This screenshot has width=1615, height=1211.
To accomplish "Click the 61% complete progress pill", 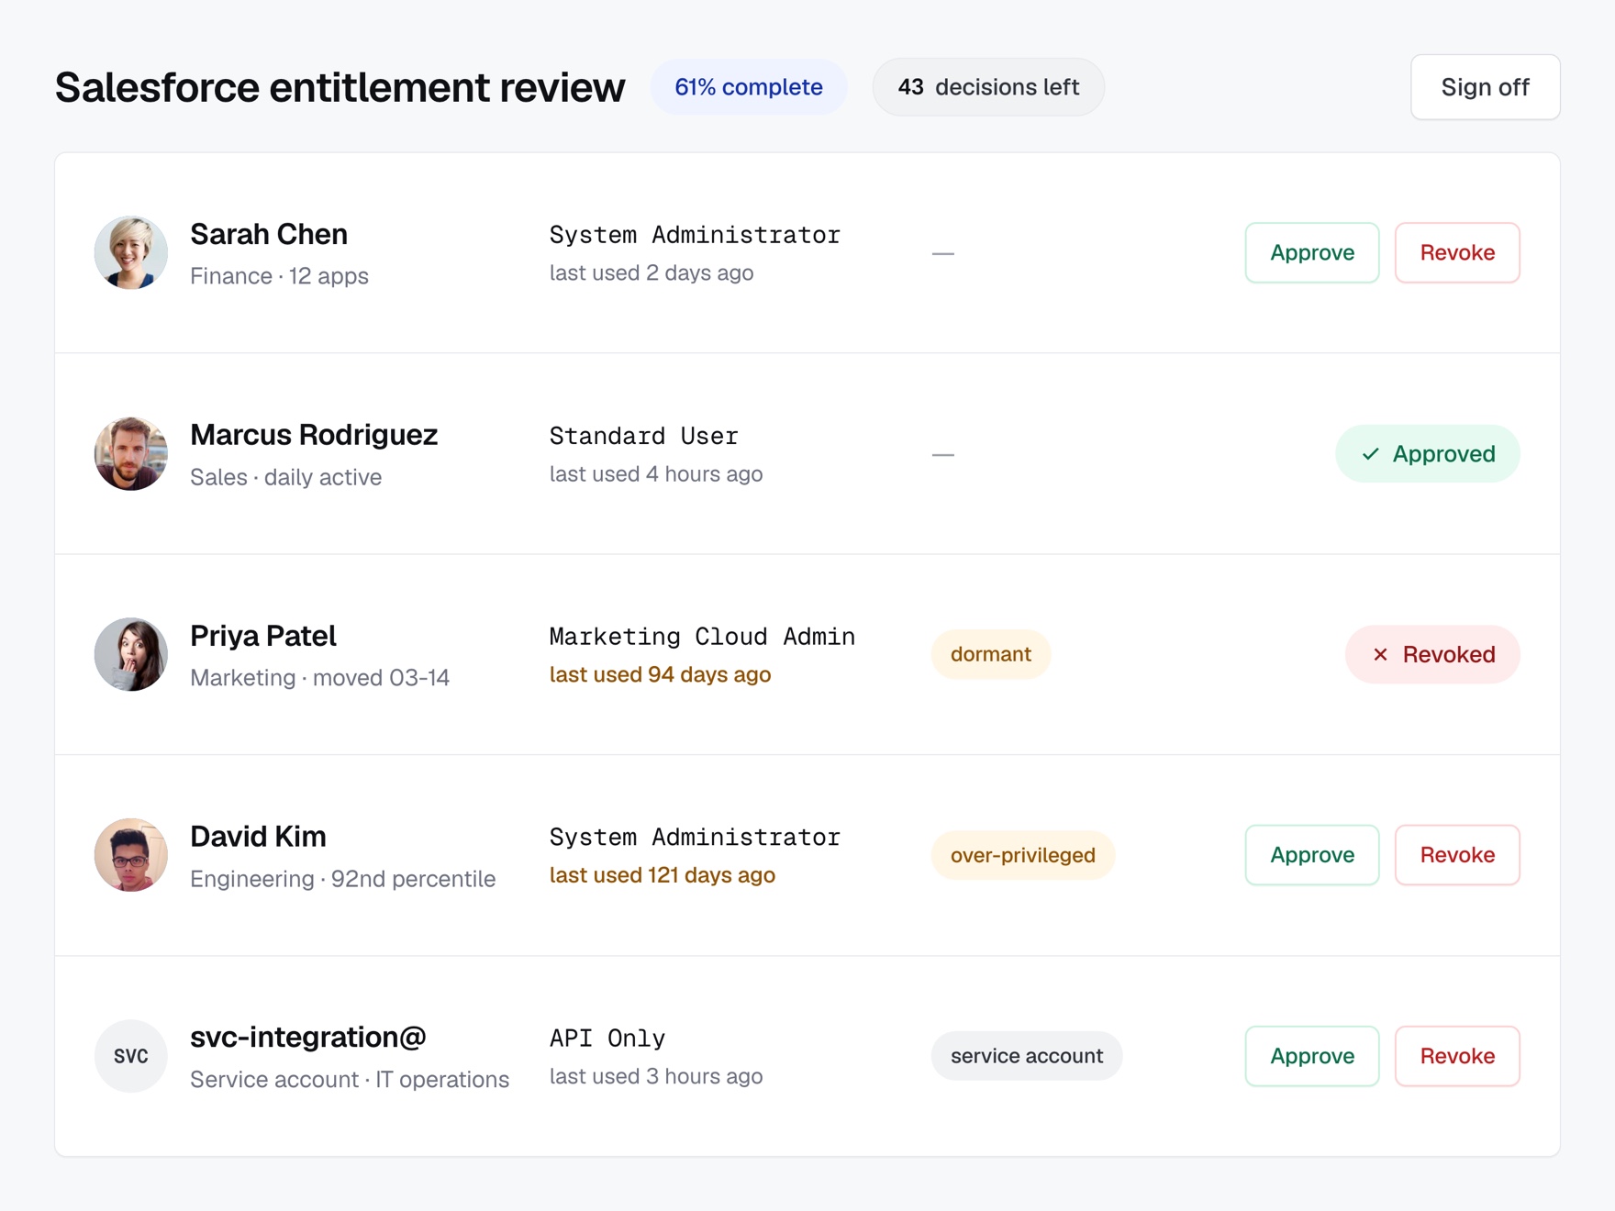I will point(749,87).
